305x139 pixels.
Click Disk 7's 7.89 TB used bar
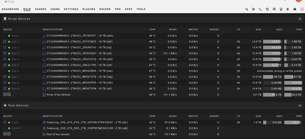point(273,77)
